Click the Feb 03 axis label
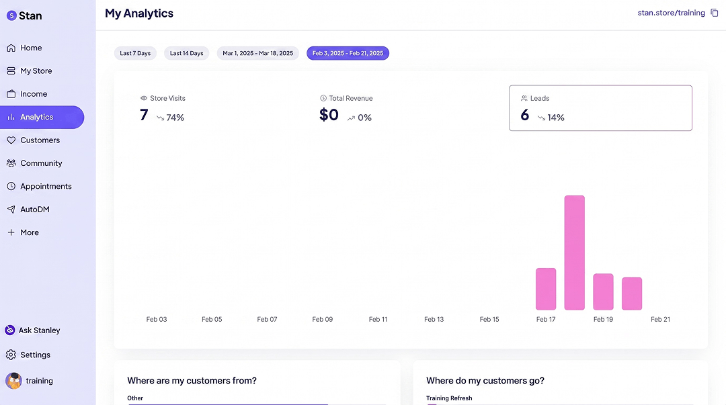This screenshot has height=405, width=726. 157,320
